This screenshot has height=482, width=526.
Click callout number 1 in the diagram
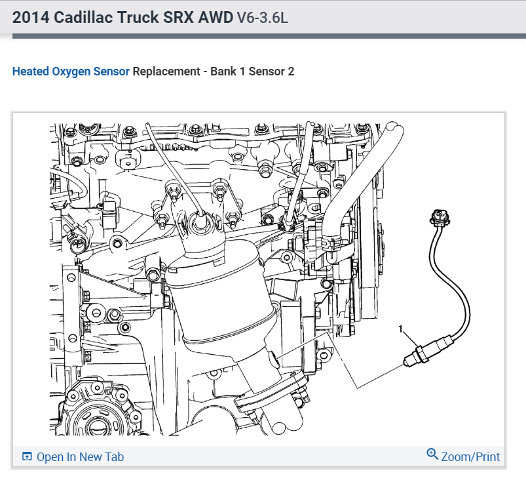(x=400, y=329)
